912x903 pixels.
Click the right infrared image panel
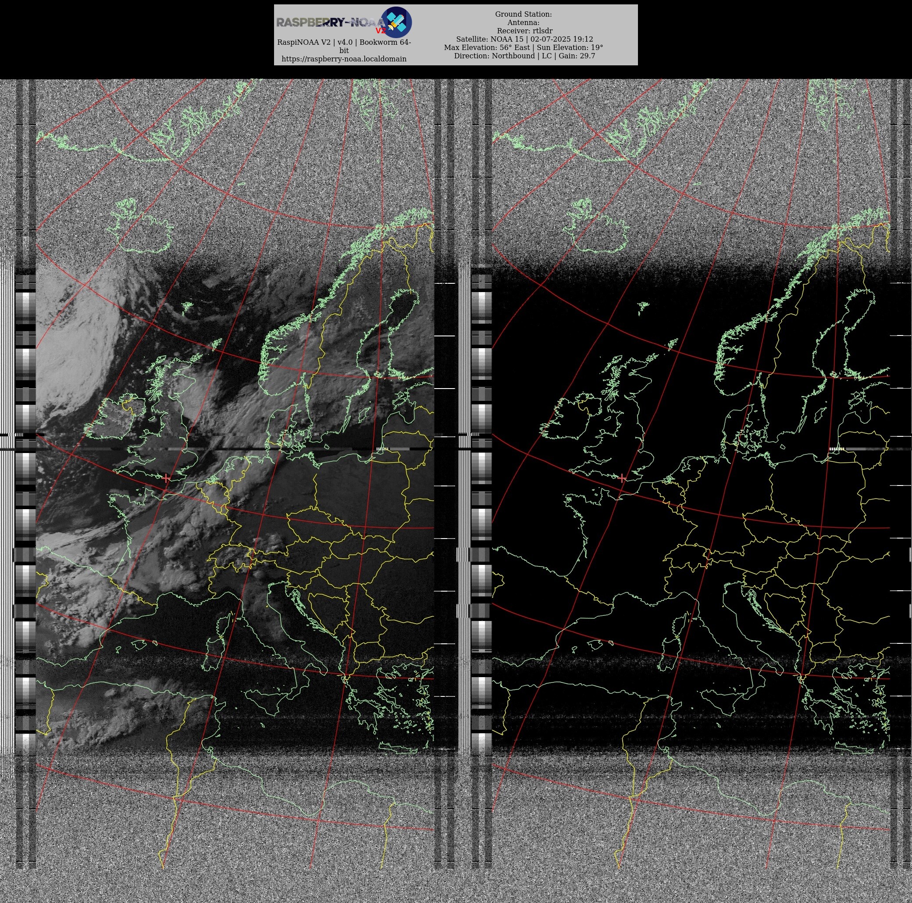pyautogui.click(x=691, y=474)
